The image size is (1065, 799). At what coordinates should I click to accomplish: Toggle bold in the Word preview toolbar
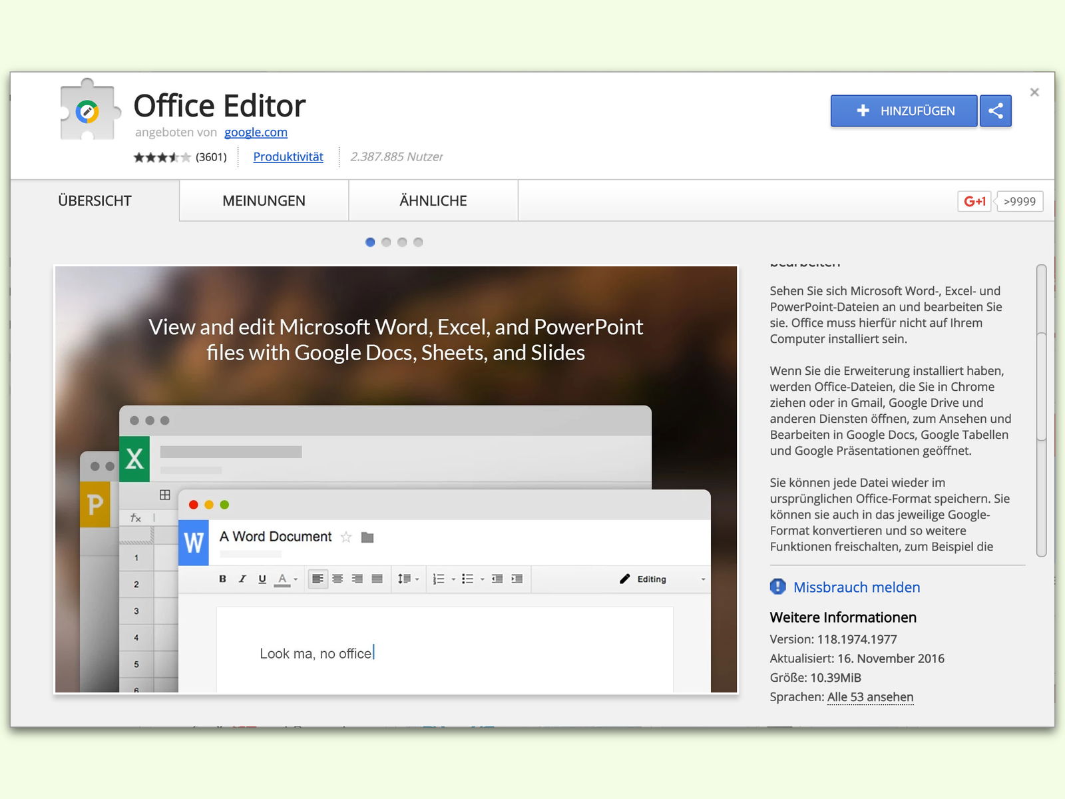[x=223, y=579]
